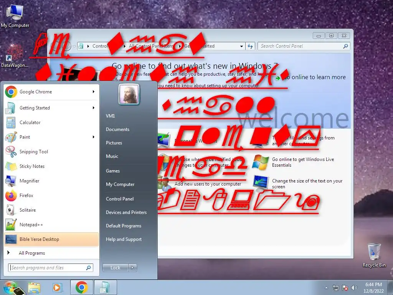This screenshot has width=393, height=295.
Task: Open Windows Explorer from taskbar
Action: tap(34, 287)
